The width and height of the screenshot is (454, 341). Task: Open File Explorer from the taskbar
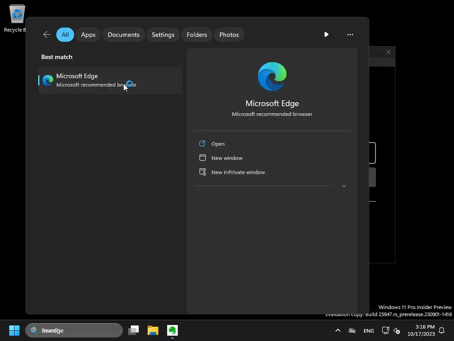coord(153,330)
